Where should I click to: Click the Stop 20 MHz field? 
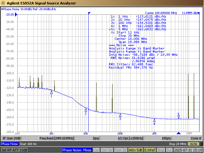(x=178, y=144)
